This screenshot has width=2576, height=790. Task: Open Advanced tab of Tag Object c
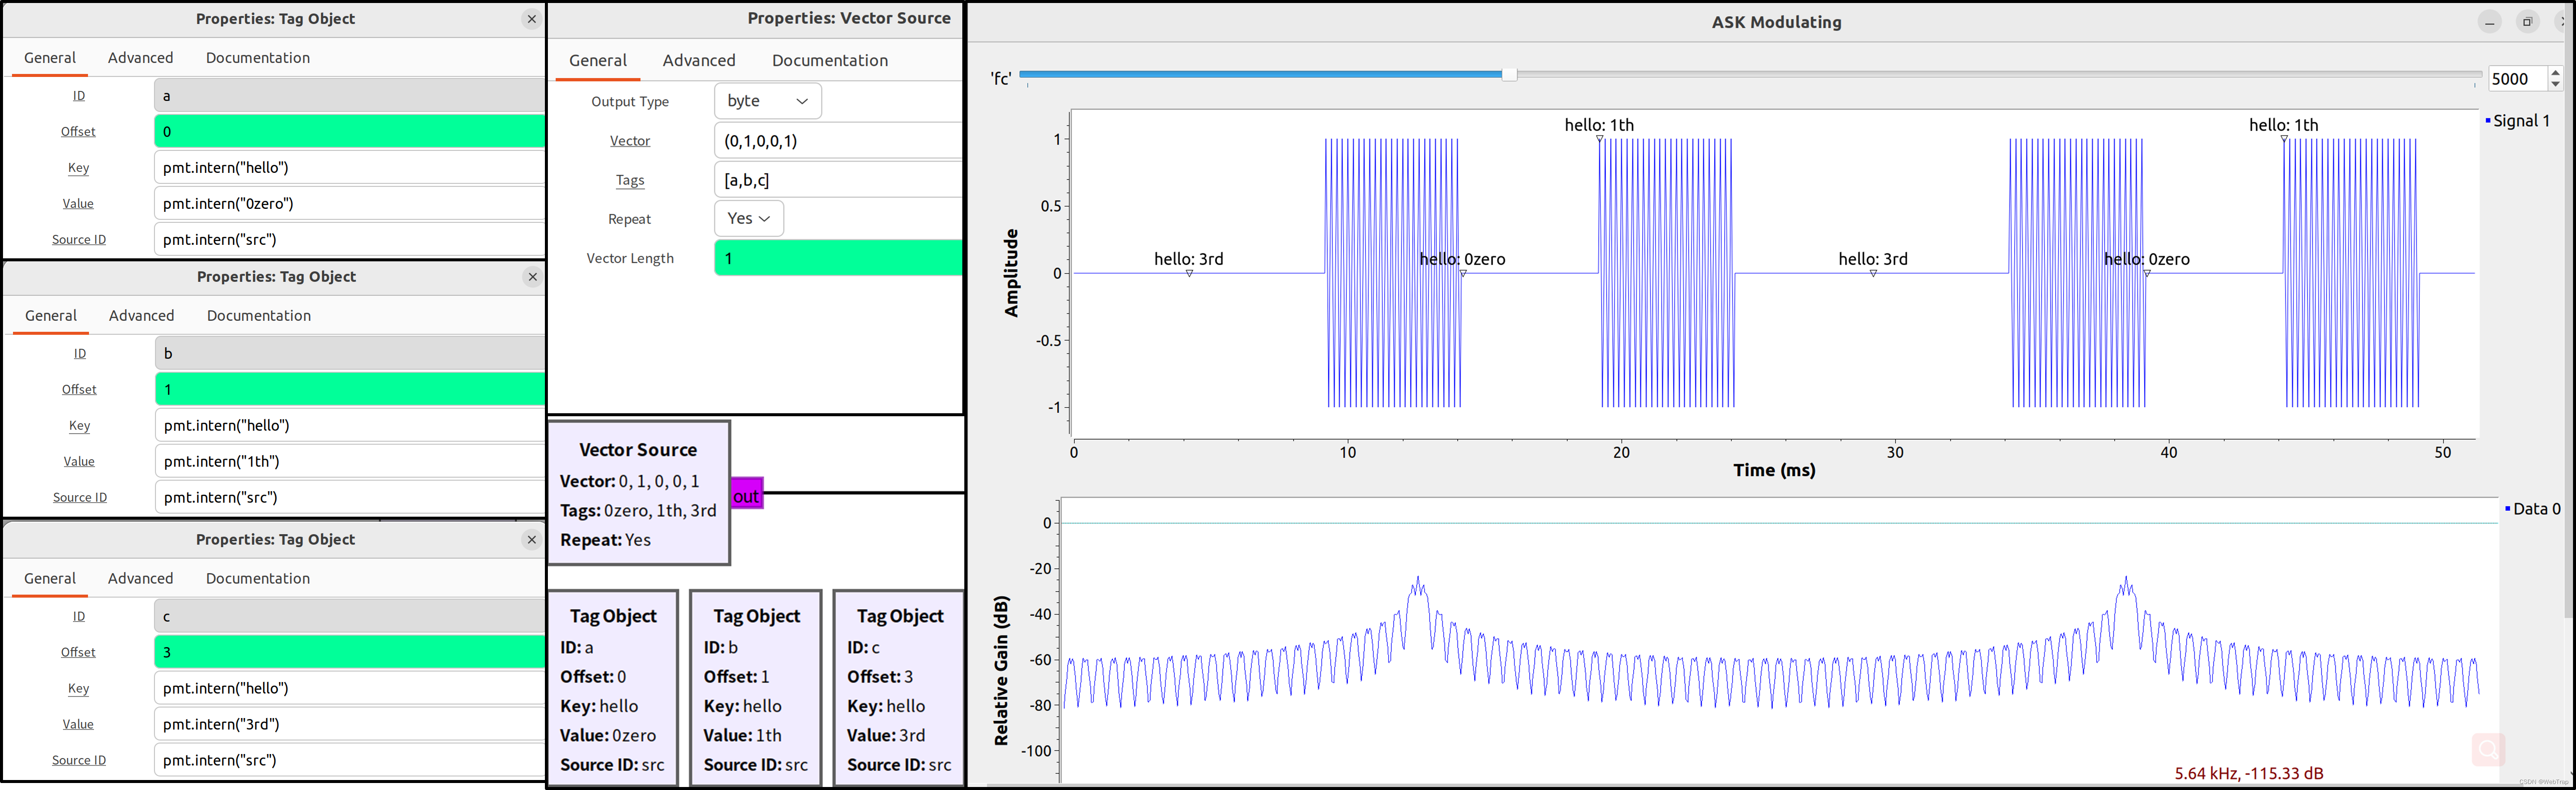pos(140,578)
